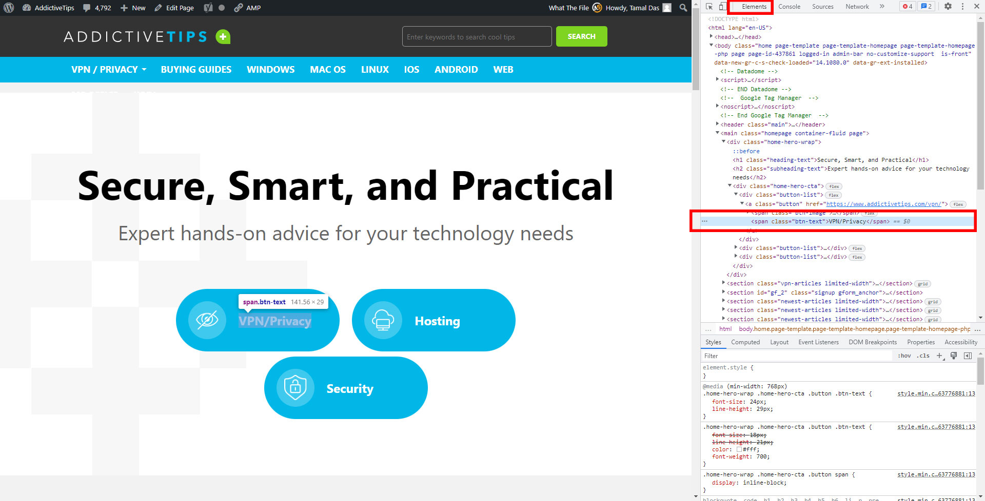This screenshot has width=985, height=501.
Task: Focus the keyword search field
Action: tap(477, 36)
